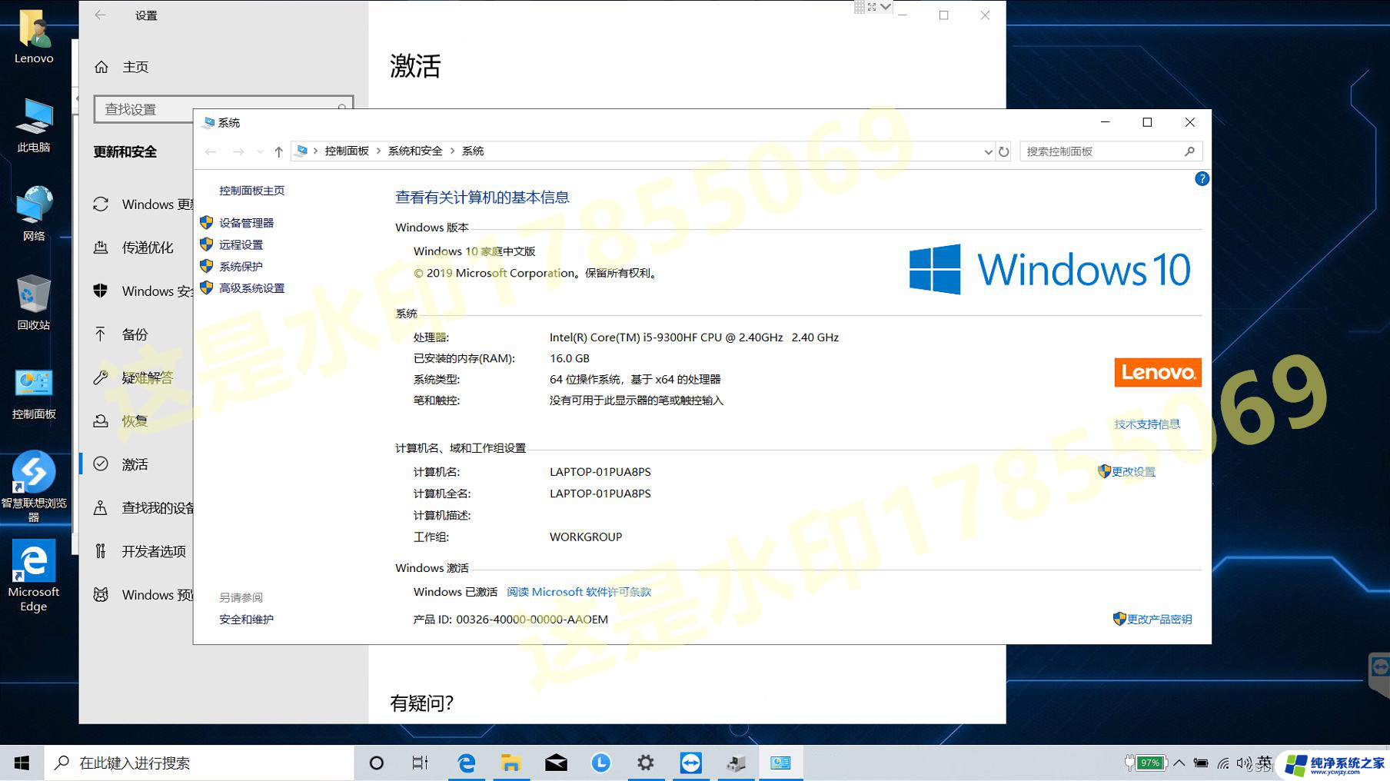The height and width of the screenshot is (781, 1390).
Task: Click the Lenovo logo badge
Action: click(1158, 373)
